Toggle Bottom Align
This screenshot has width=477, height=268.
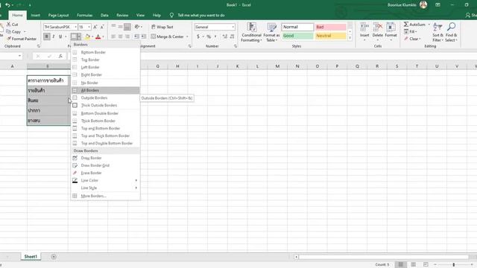[127, 27]
